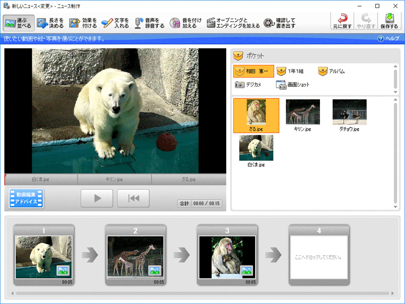Open the 画面ショット source
405x304 pixels.
coord(293,85)
